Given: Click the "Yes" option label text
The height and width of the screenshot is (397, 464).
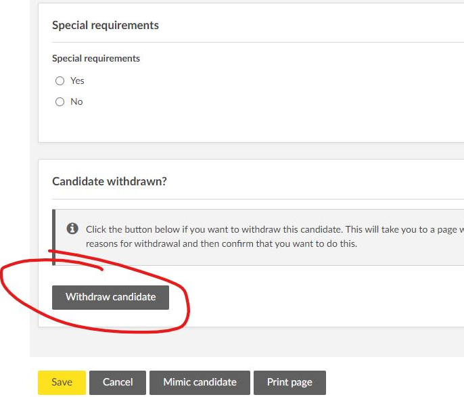Looking at the screenshot, I should coord(77,80).
